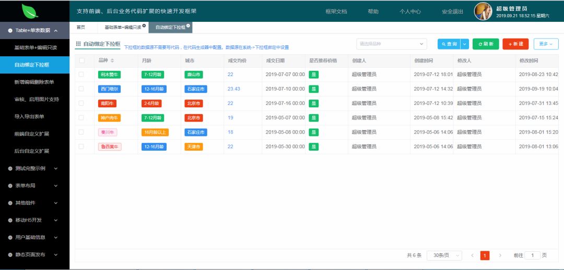Open the 框架文档 header link

pyautogui.click(x=336, y=11)
